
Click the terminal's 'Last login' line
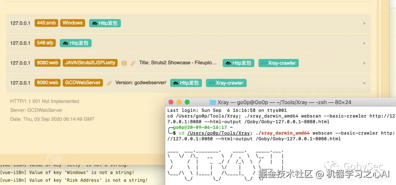coord(227,110)
